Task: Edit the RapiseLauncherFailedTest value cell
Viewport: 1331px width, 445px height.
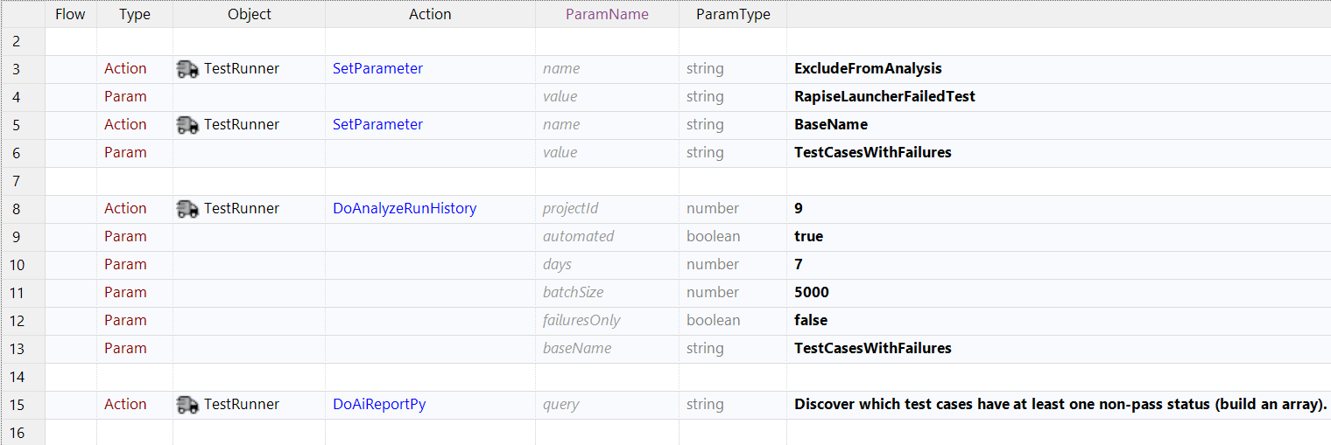Action: [884, 97]
